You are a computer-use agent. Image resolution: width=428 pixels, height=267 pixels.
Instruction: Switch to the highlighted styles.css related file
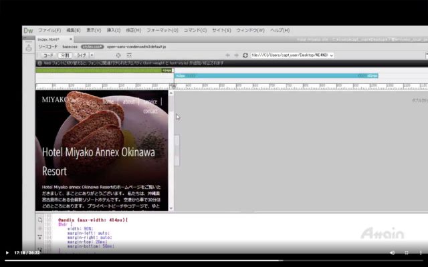[92, 47]
